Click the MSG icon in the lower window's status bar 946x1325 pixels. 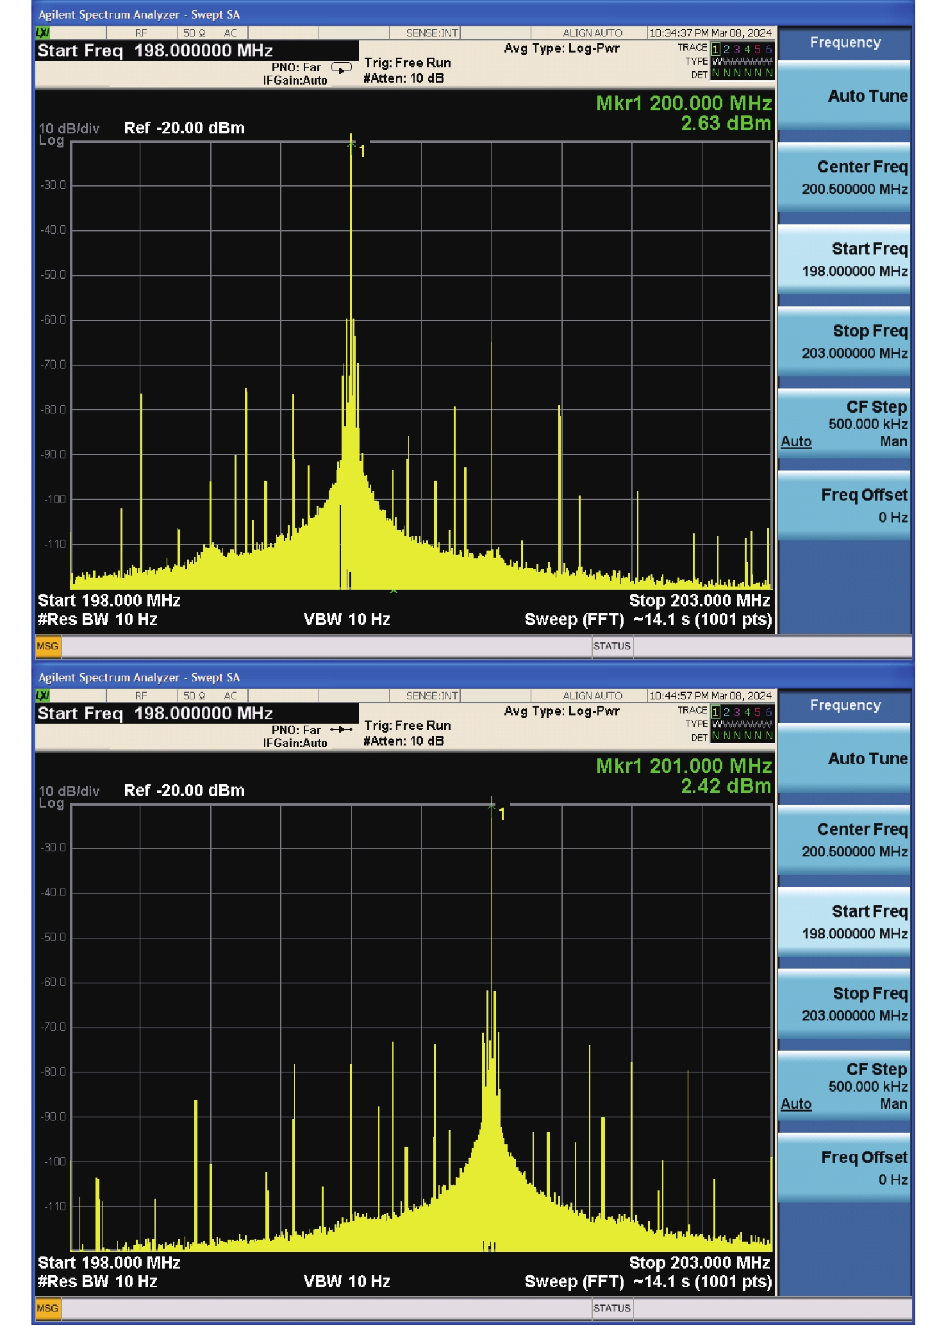(47, 1308)
